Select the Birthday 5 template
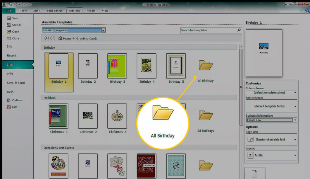The width and height of the screenshot is (310, 179). click(176, 68)
